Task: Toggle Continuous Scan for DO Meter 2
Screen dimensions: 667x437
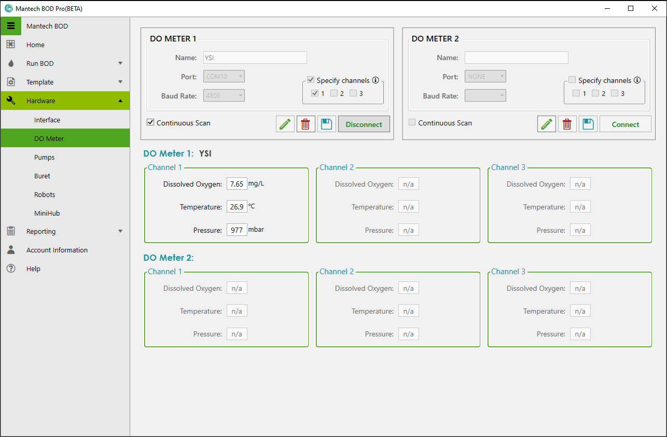Action: 412,123
